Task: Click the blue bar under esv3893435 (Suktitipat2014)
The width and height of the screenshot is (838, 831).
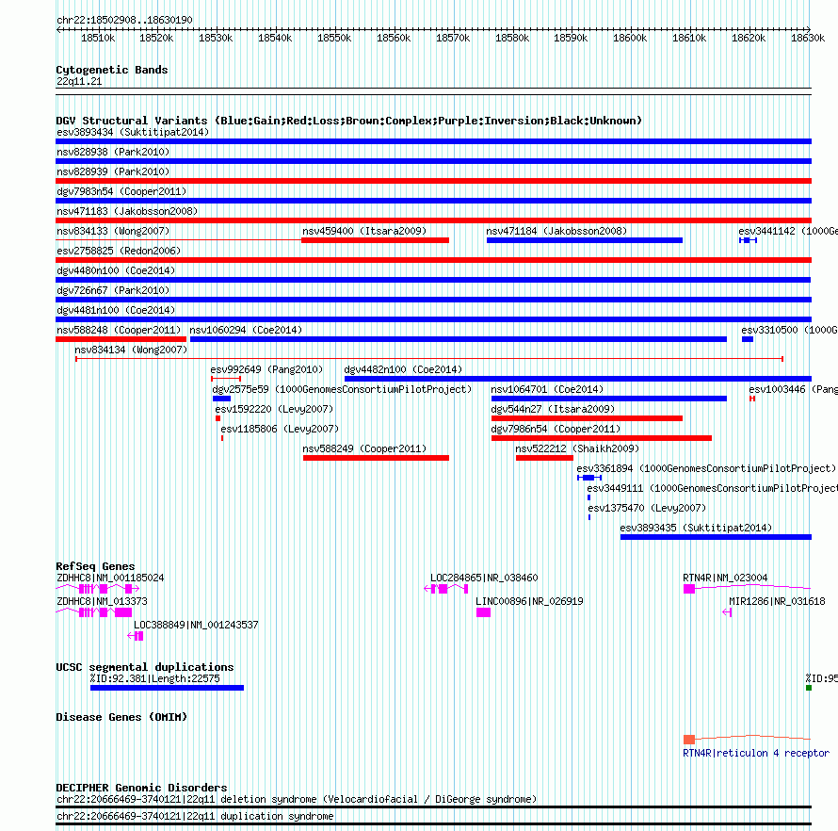Action: pos(717,537)
